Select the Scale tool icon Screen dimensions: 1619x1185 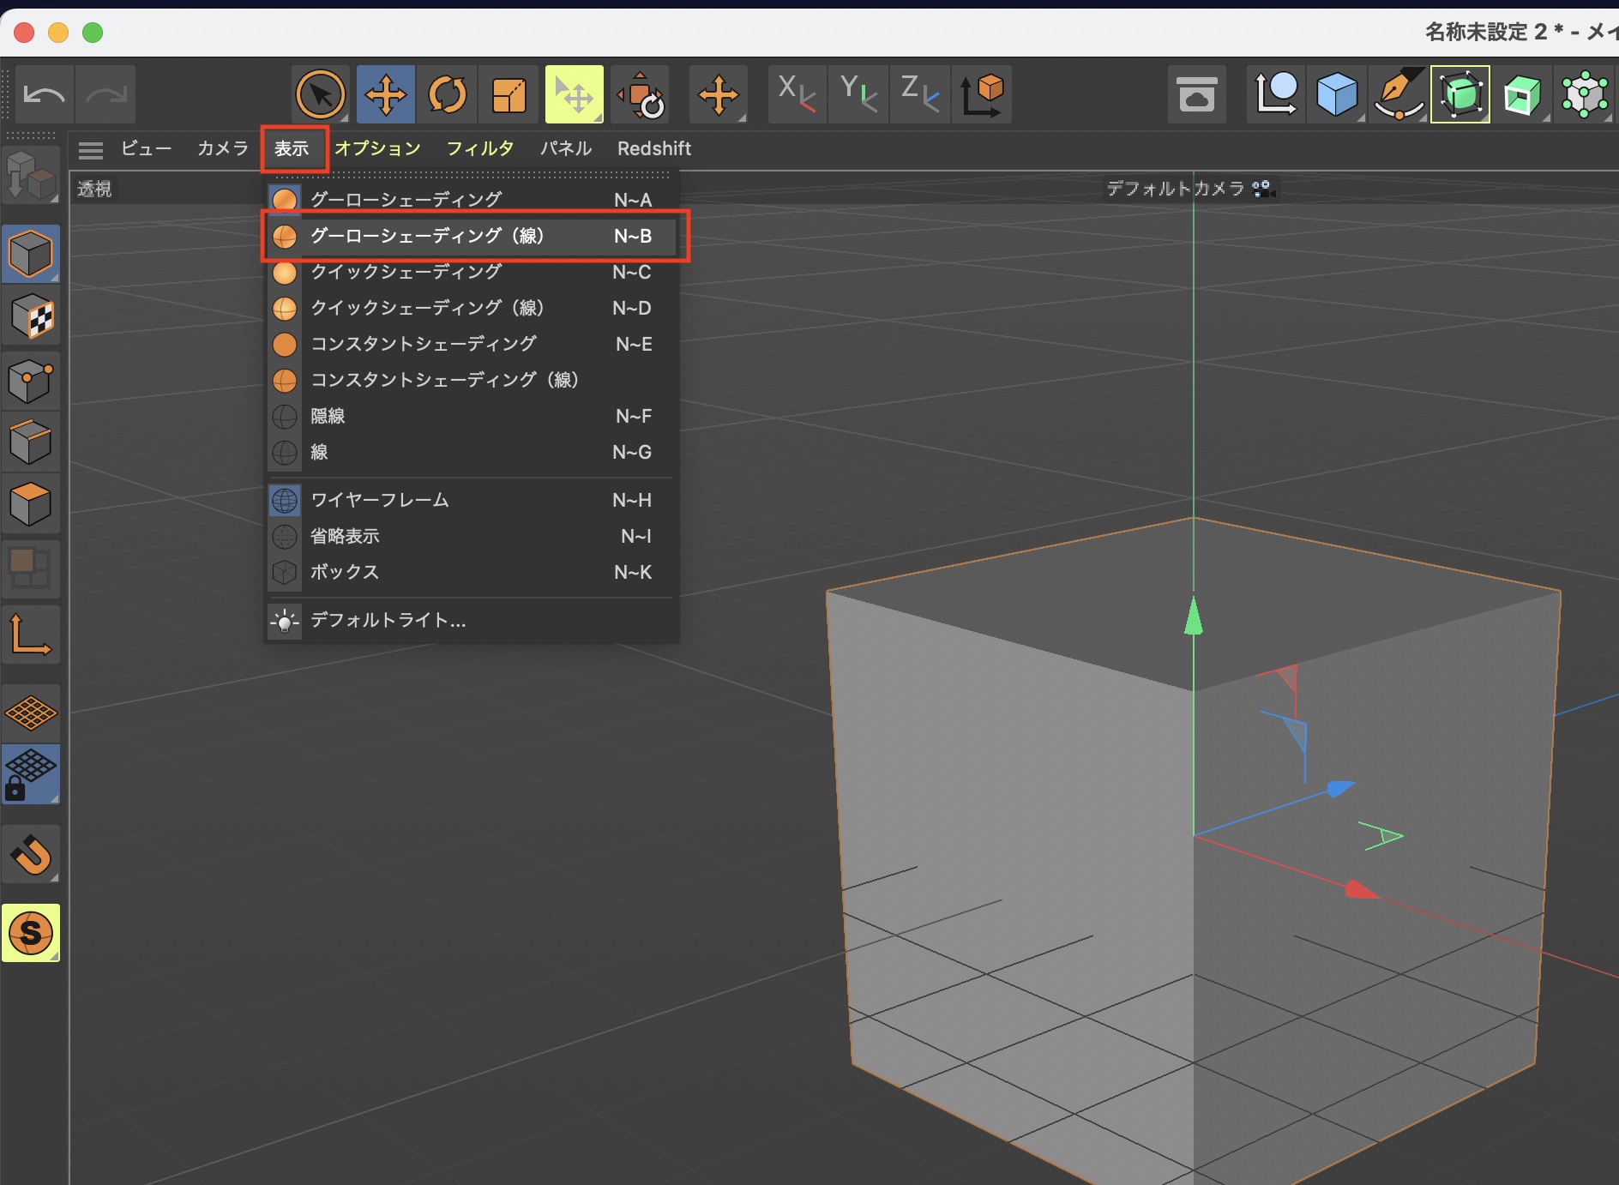tap(509, 94)
